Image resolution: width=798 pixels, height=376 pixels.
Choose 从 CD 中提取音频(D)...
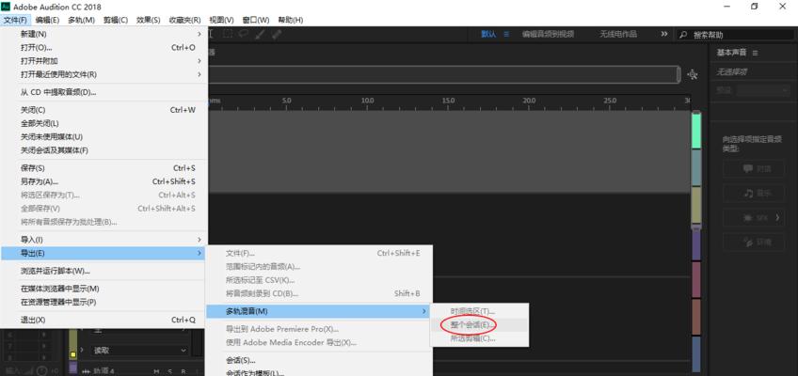(103, 92)
